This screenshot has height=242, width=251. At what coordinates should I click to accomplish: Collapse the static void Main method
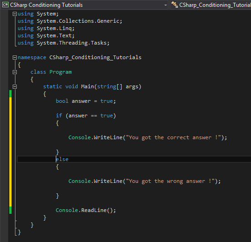click(15, 87)
